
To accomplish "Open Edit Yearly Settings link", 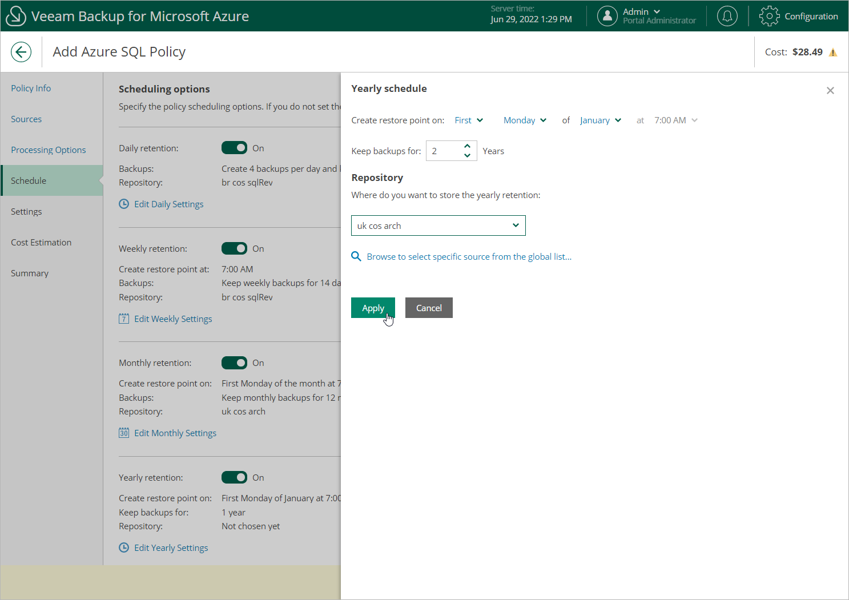I will pyautogui.click(x=171, y=547).
